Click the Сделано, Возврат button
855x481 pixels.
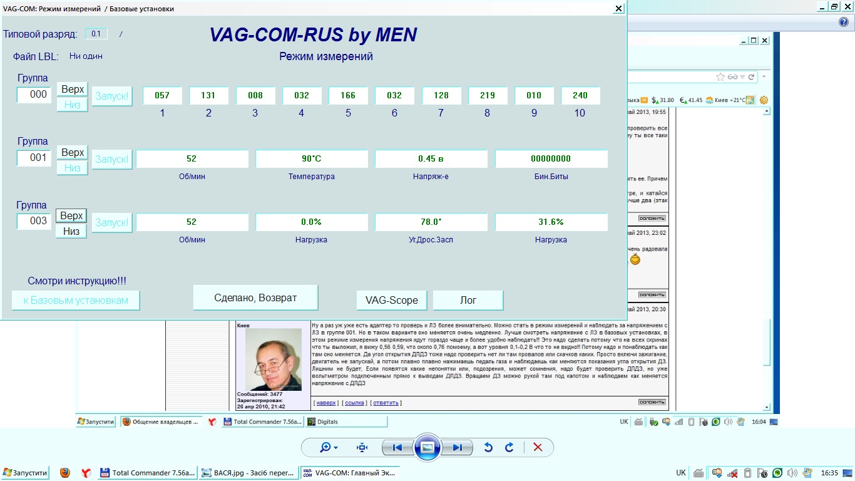coord(255,297)
